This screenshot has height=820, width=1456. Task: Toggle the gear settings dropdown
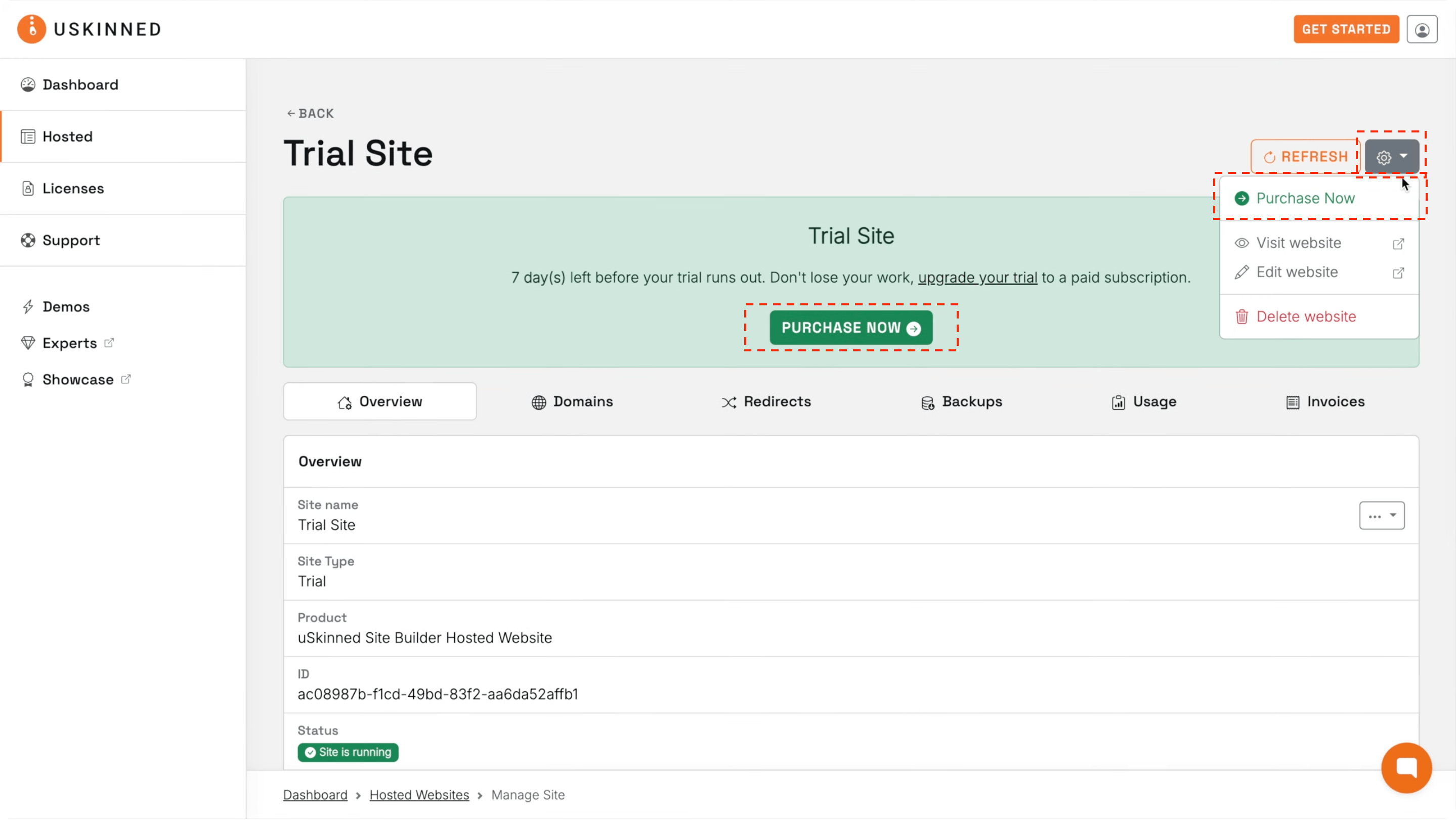[x=1391, y=156]
